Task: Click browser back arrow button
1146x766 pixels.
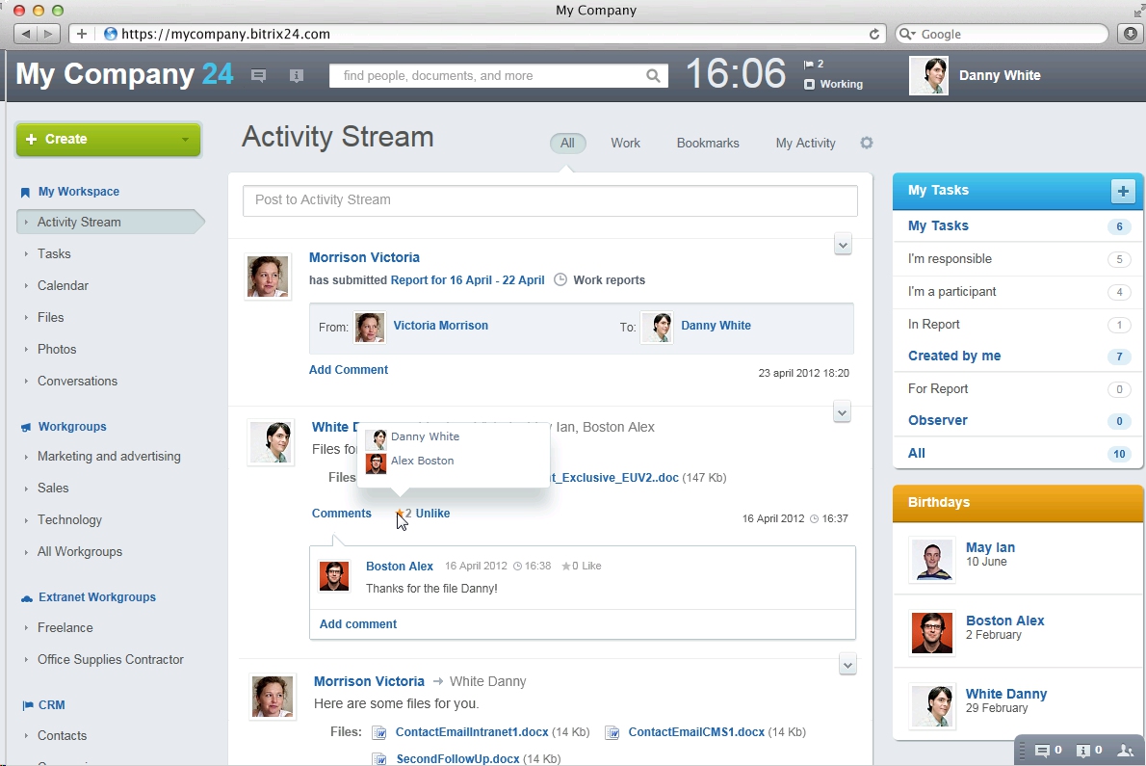Action: [x=26, y=34]
